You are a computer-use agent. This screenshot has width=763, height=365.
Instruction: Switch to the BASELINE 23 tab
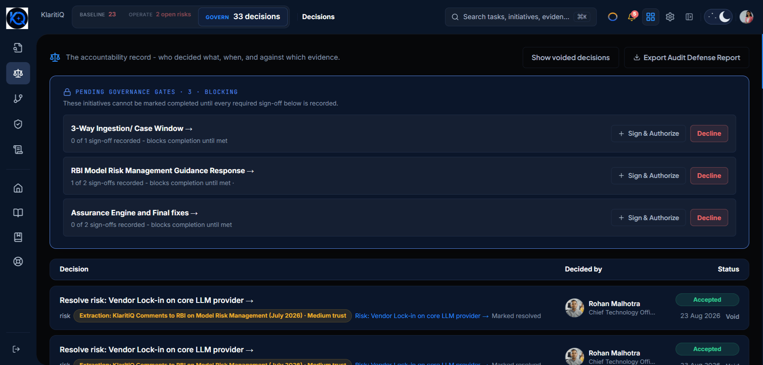coord(98,14)
